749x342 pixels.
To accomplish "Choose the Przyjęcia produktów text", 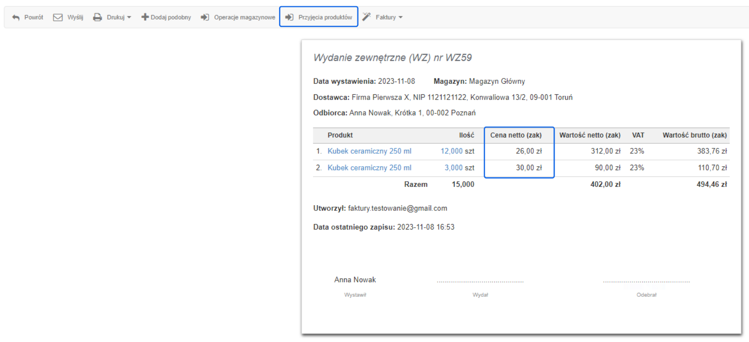I will click(x=325, y=17).
